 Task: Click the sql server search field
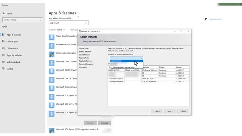[x=68, y=23]
